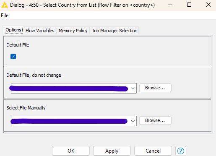216x156 pixels.
Task: Open the help question mark icon
Action: pos(181,151)
